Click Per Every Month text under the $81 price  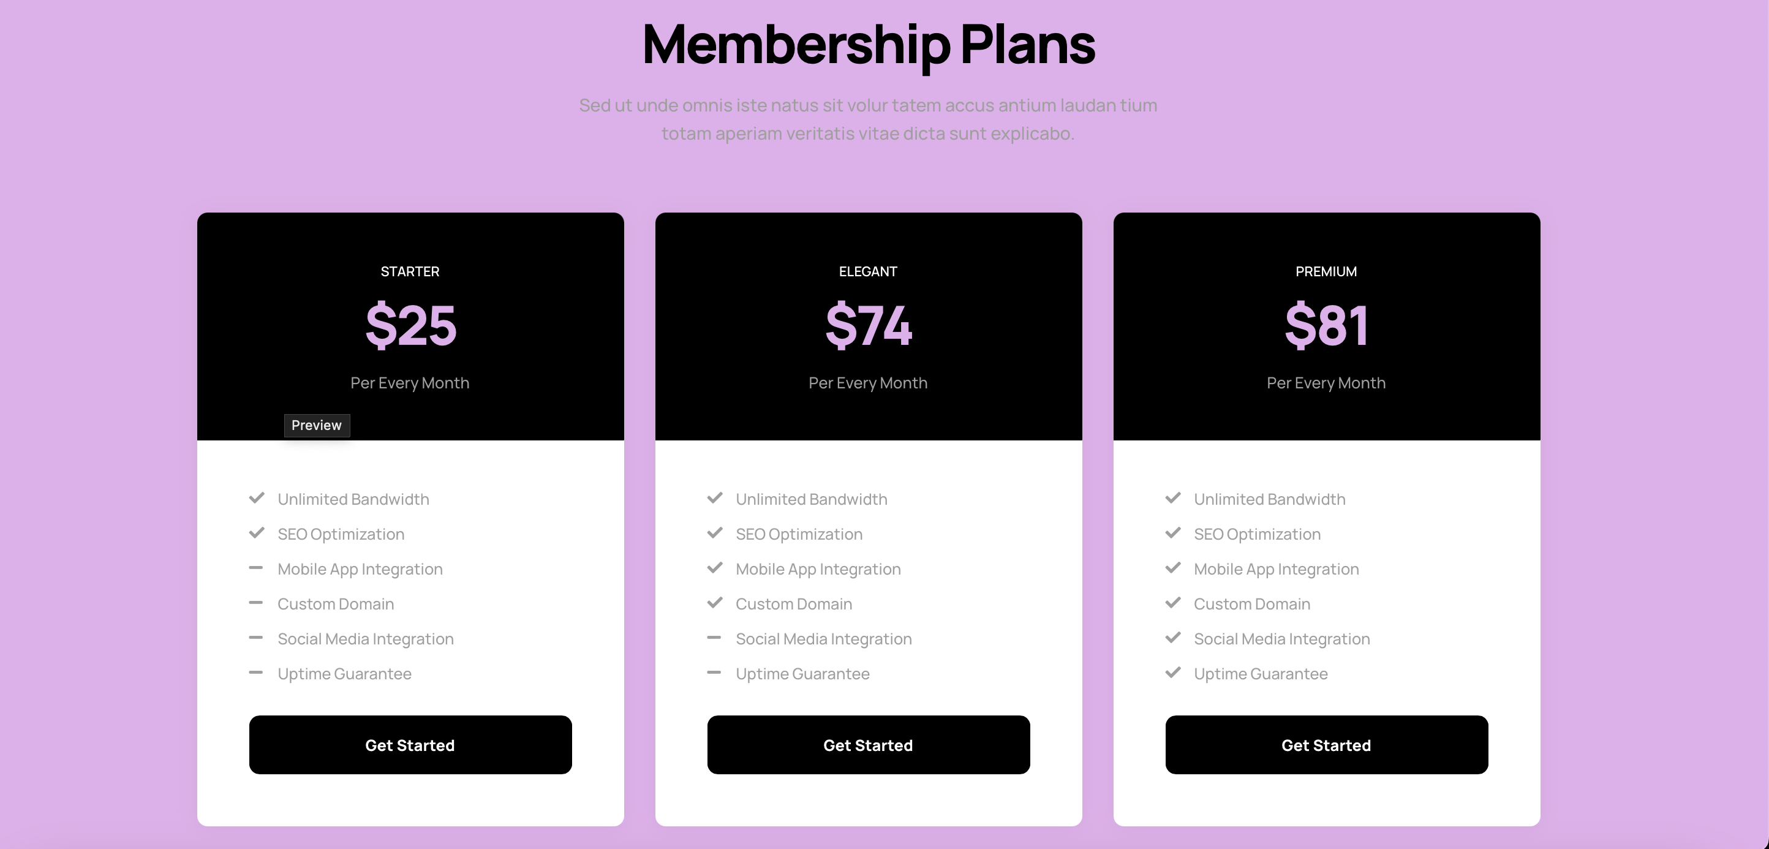(x=1326, y=383)
